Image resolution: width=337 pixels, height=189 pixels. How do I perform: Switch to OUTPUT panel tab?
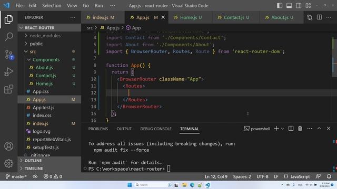coord(124,129)
